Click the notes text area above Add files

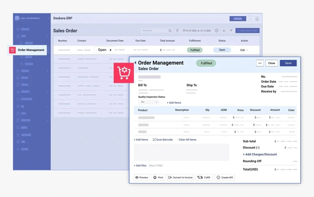[181, 152]
